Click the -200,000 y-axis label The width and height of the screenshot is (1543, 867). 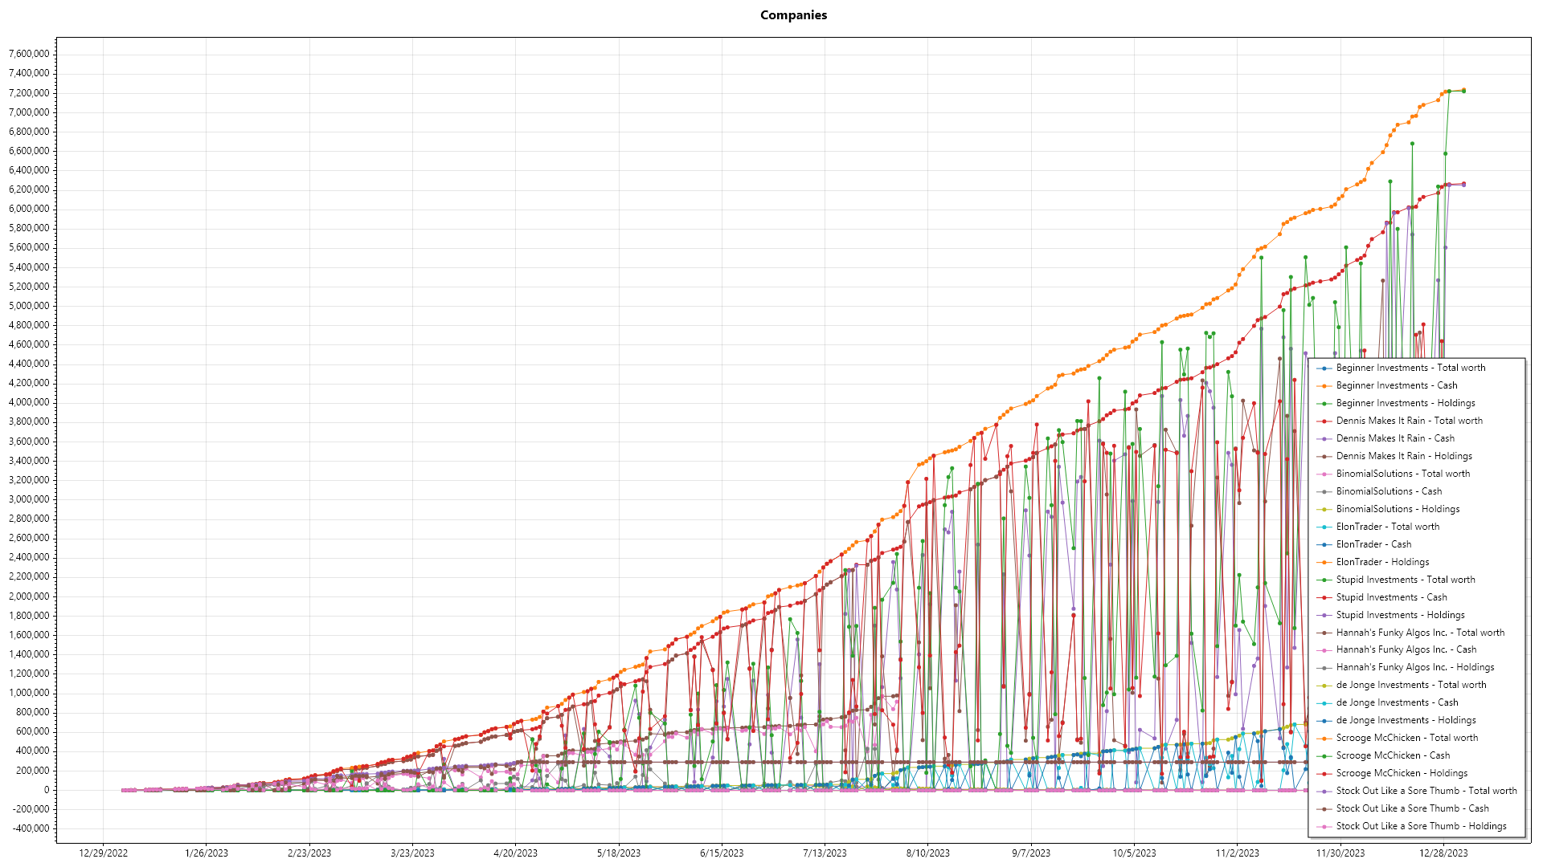pyautogui.click(x=31, y=809)
